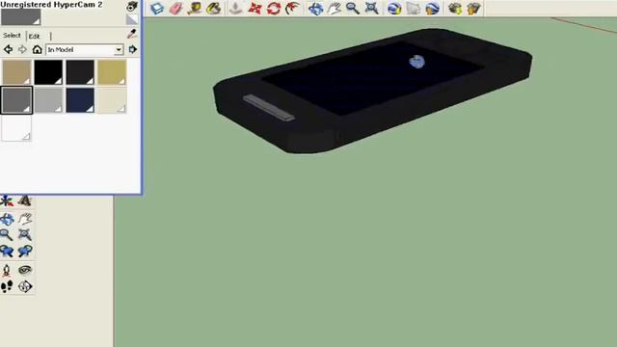
Task: Select the Walk footprints tool
Action: coord(7,286)
